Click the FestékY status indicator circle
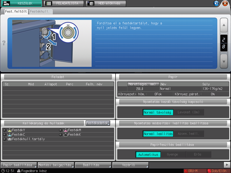This screenshot has height=173, width=231. coord(4,130)
